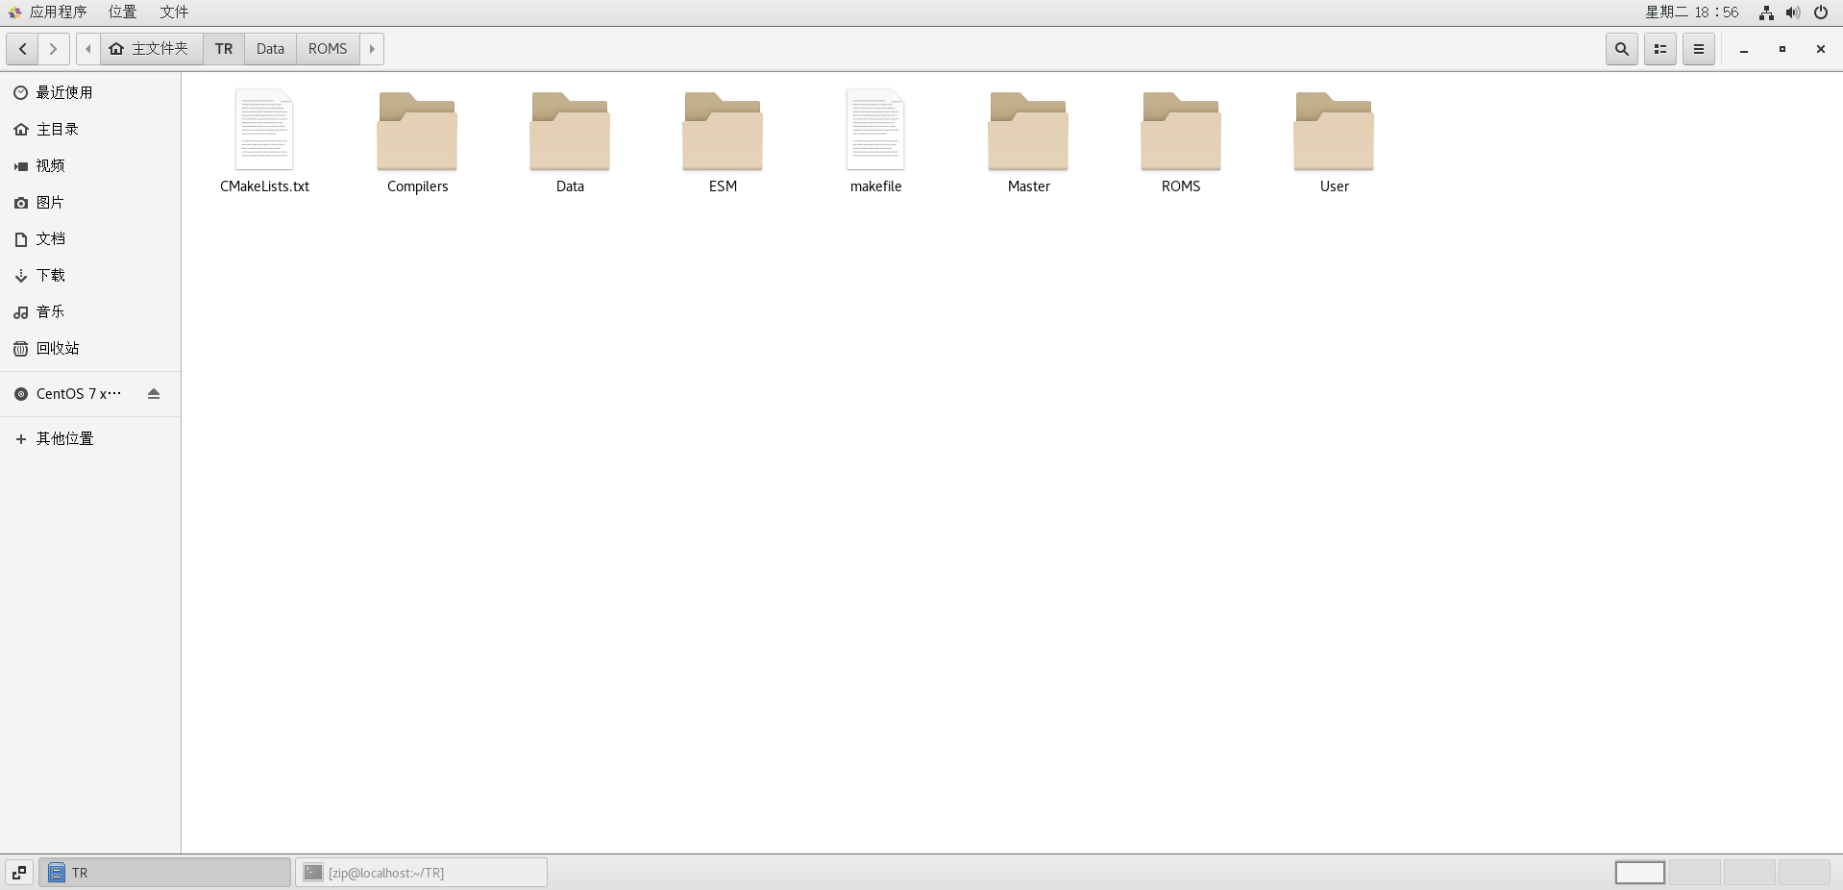Screen dimensions: 1843x890
Task: Open 其他位置 other locations in sidebar
Action: [64, 438]
